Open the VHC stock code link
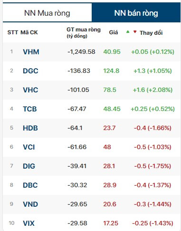The image size is (181, 231). [x=30, y=90]
